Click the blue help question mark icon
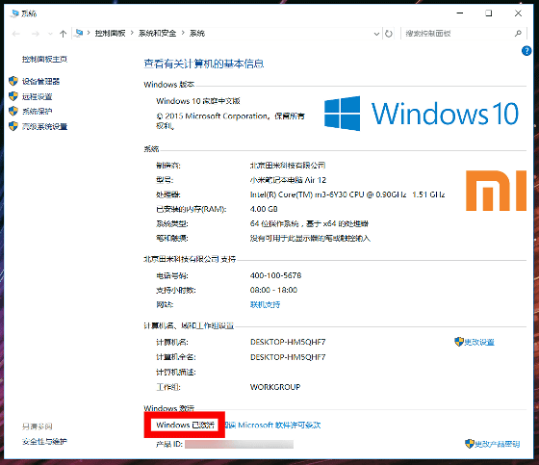The image size is (539, 465). tap(526, 51)
